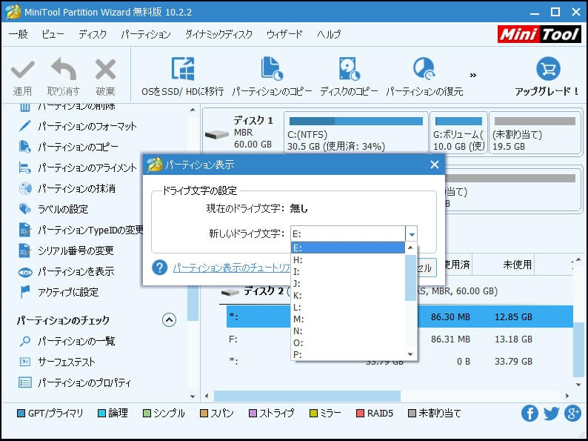Select パーティションのフォーマット in sidebar

click(x=78, y=126)
